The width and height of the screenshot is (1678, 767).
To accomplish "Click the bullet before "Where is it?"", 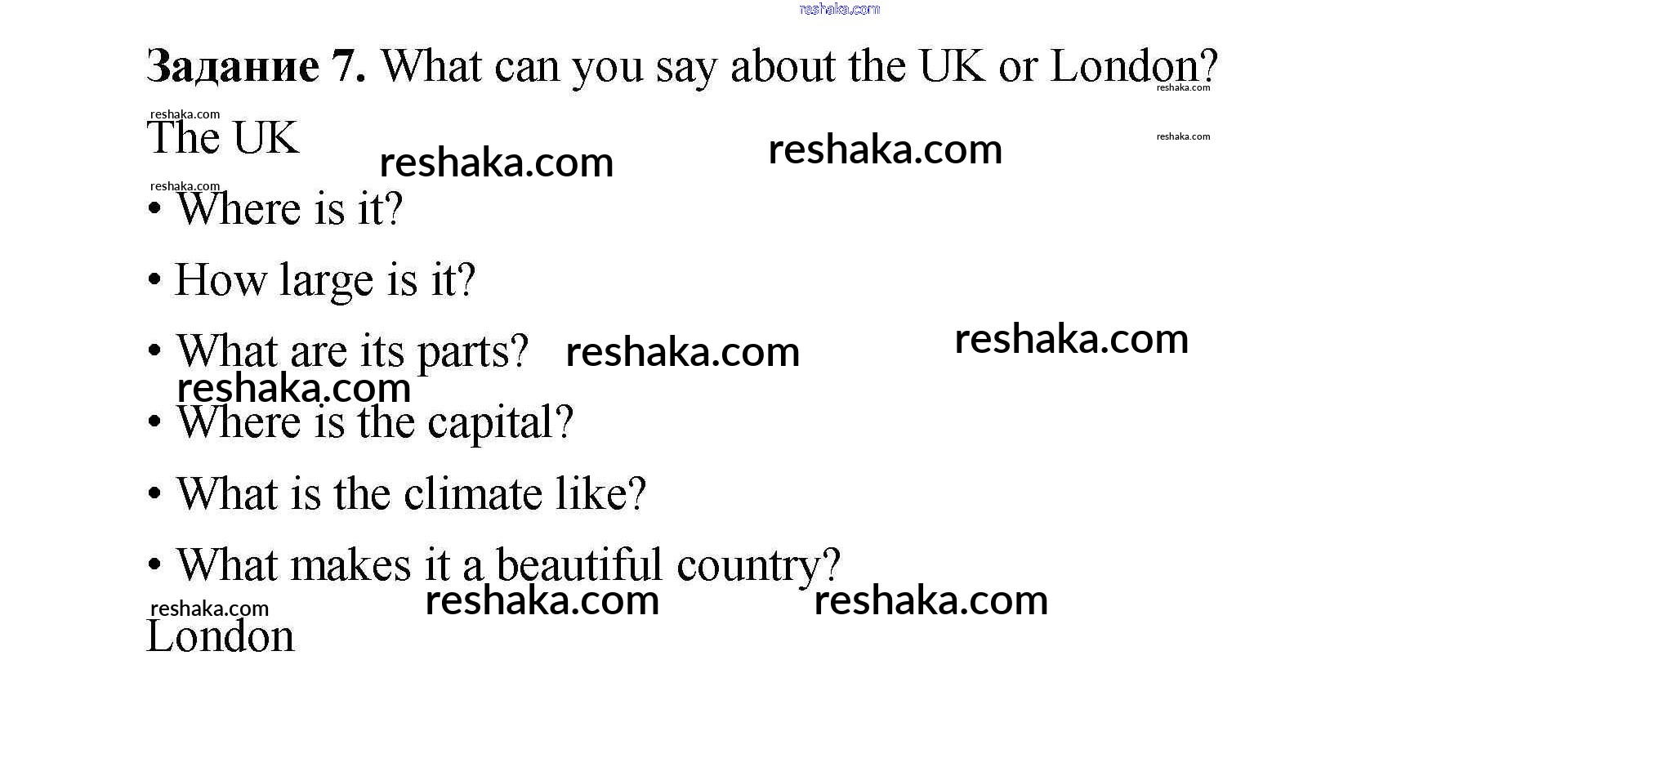I will tap(154, 209).
